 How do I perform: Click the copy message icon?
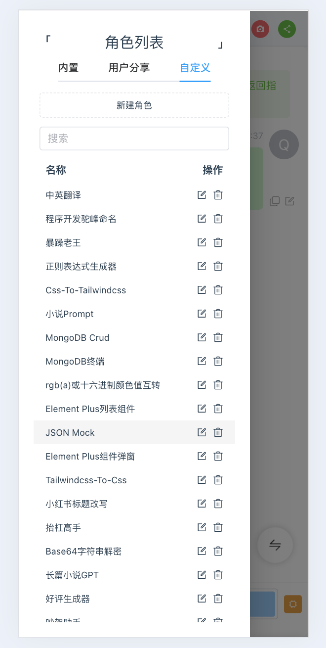(275, 201)
